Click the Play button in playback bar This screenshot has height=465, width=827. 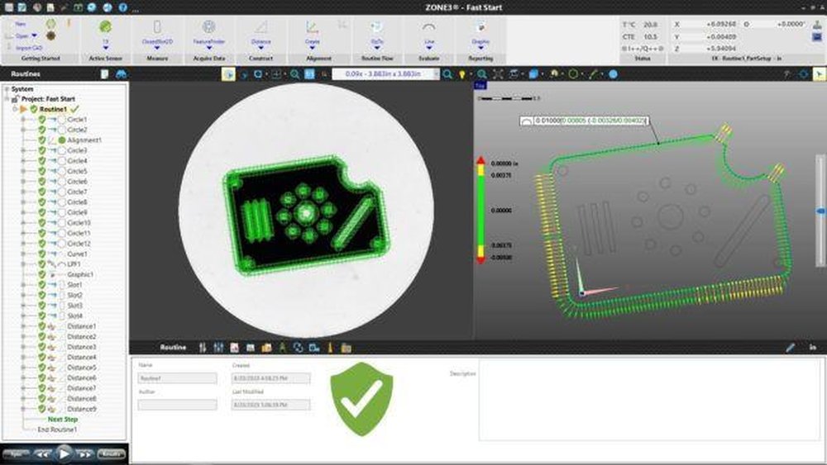pos(64,454)
